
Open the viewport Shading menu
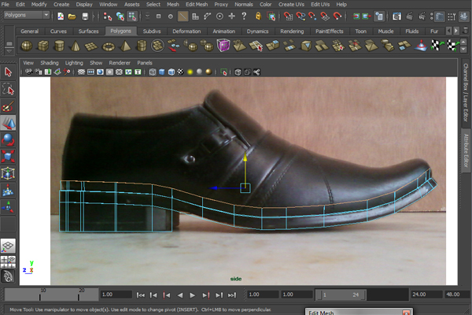coord(50,63)
